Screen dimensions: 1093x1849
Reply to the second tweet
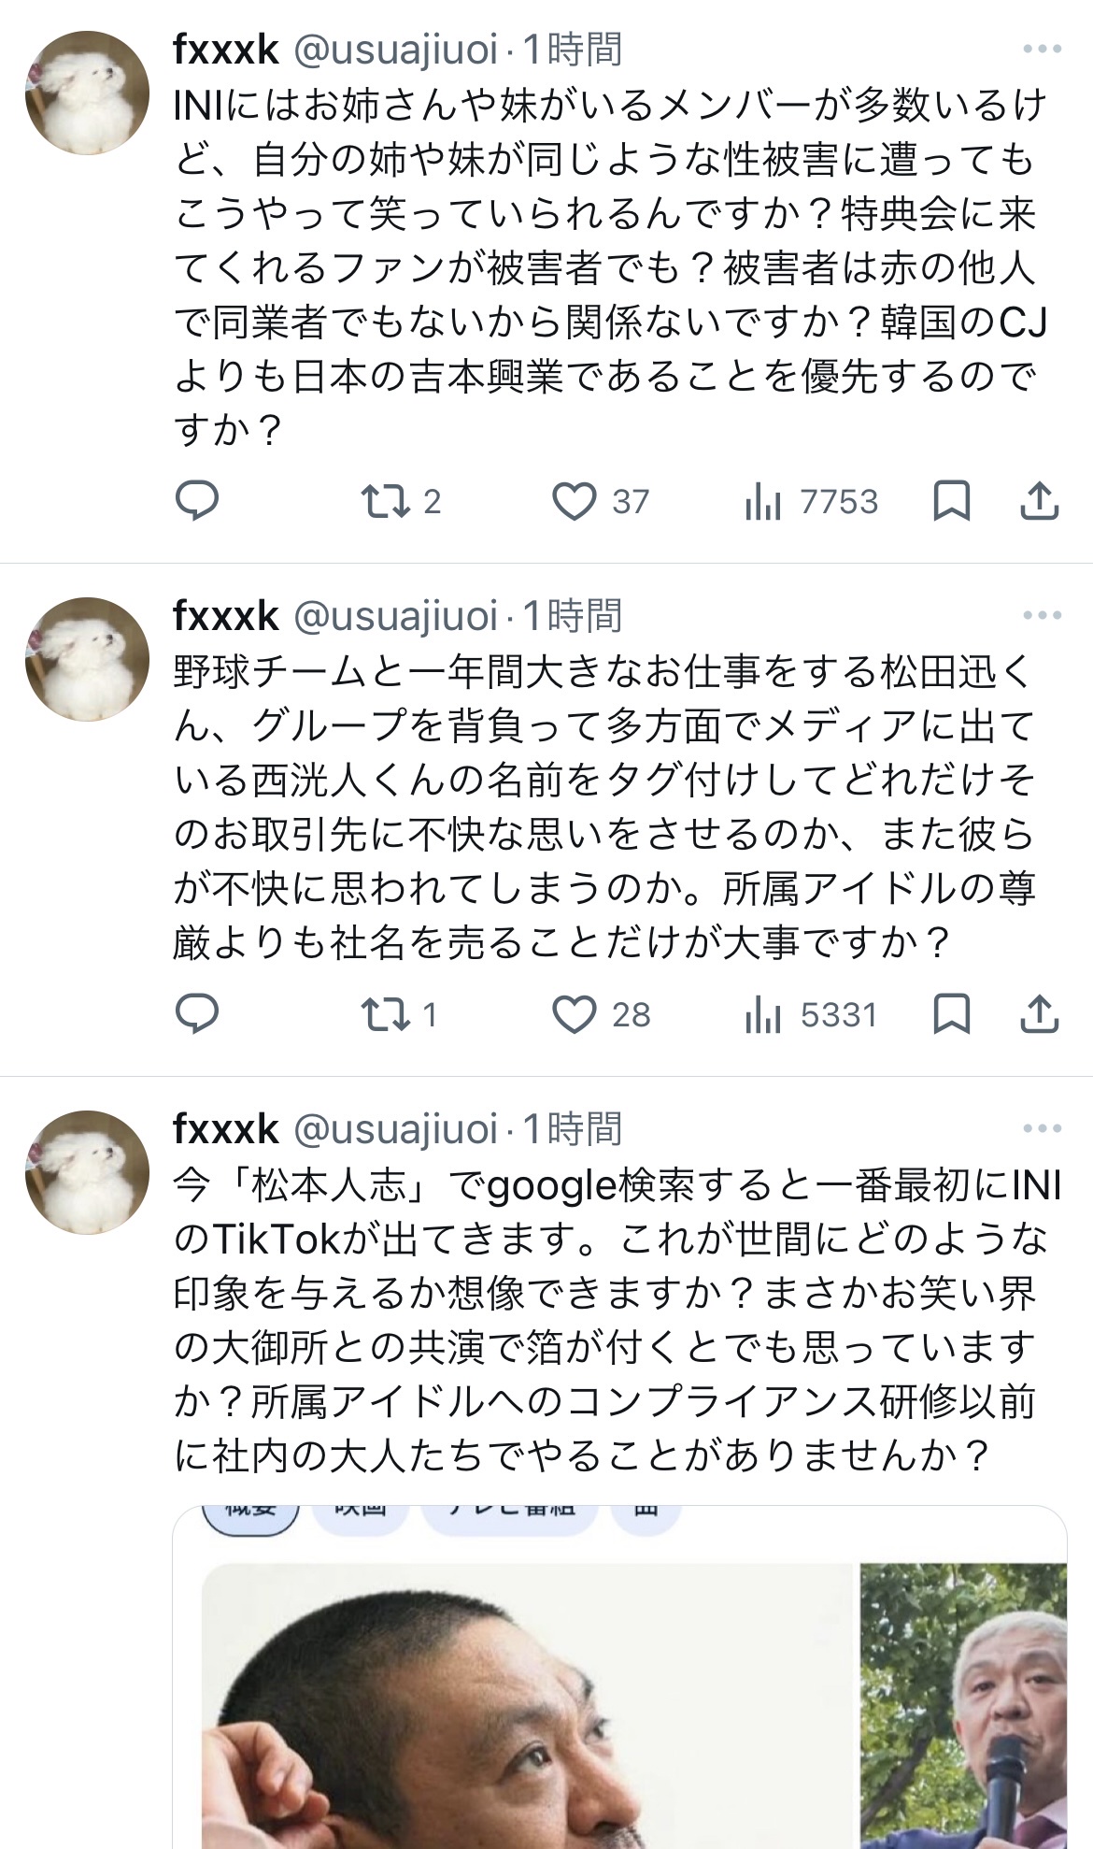click(197, 1013)
